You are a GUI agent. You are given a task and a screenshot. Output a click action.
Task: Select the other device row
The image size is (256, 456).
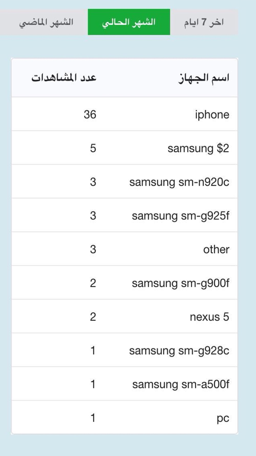(125, 249)
